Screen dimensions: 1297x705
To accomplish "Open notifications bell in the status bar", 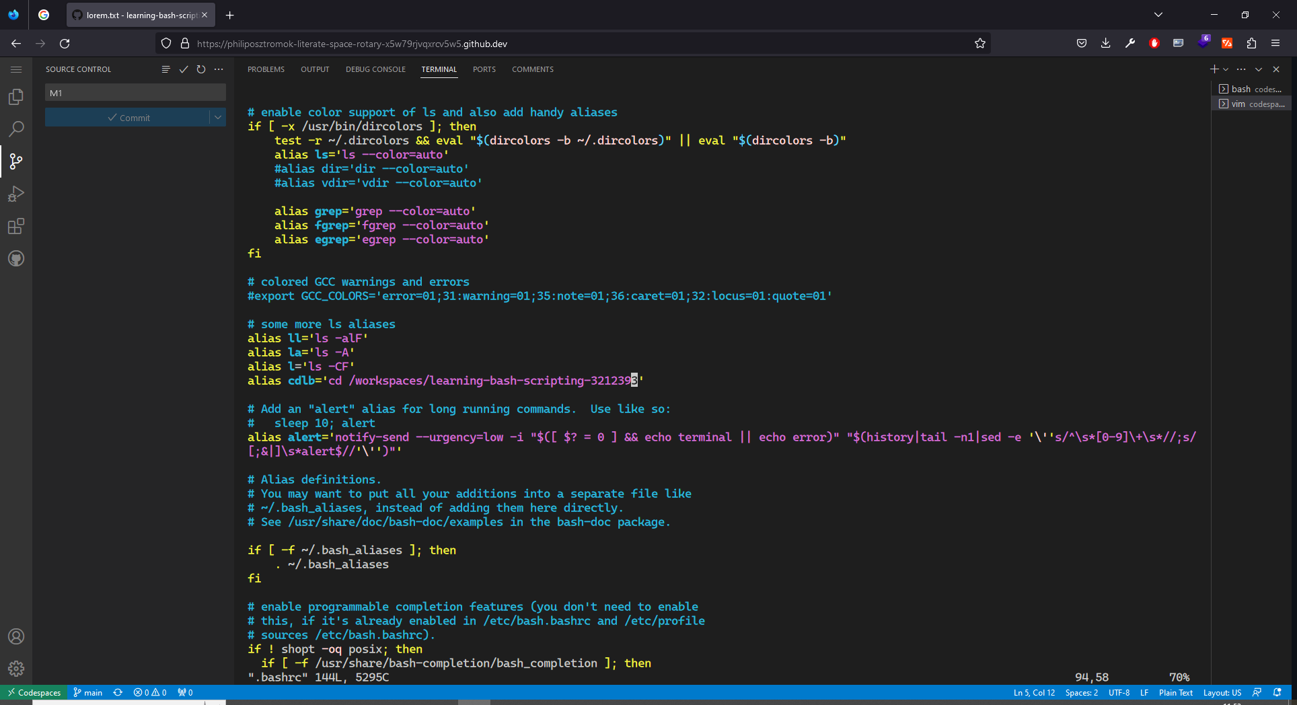I will tap(1277, 692).
